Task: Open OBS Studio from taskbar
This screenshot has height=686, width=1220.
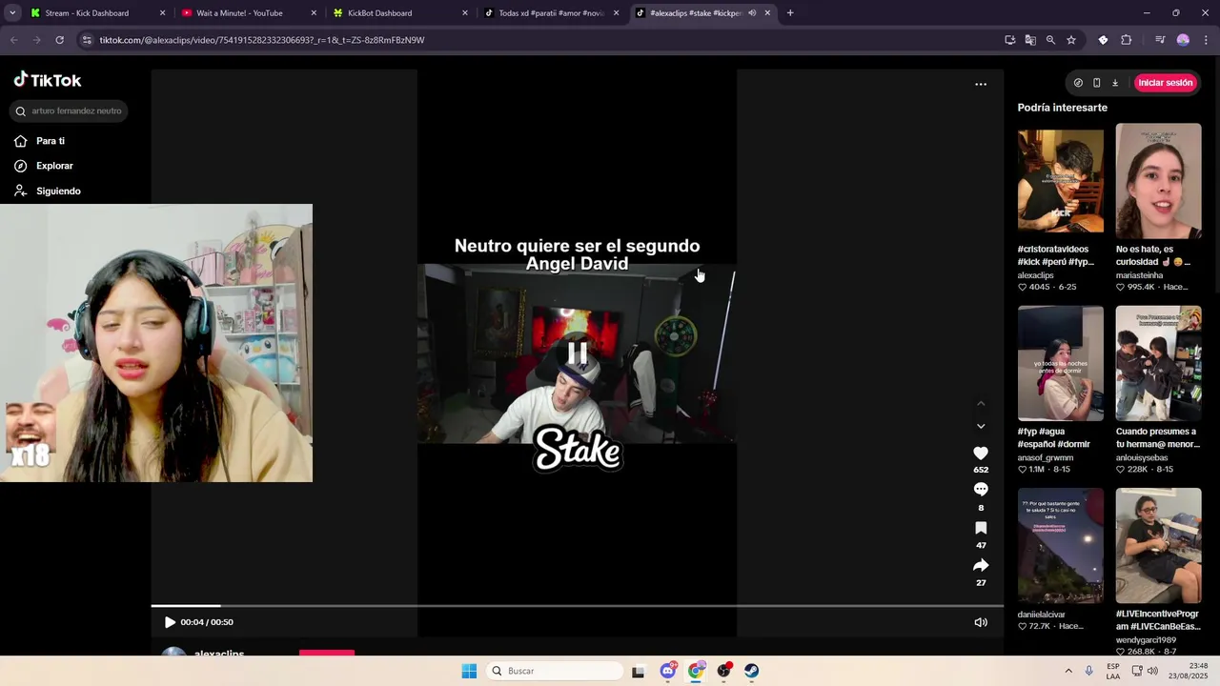Action: pyautogui.click(x=724, y=671)
